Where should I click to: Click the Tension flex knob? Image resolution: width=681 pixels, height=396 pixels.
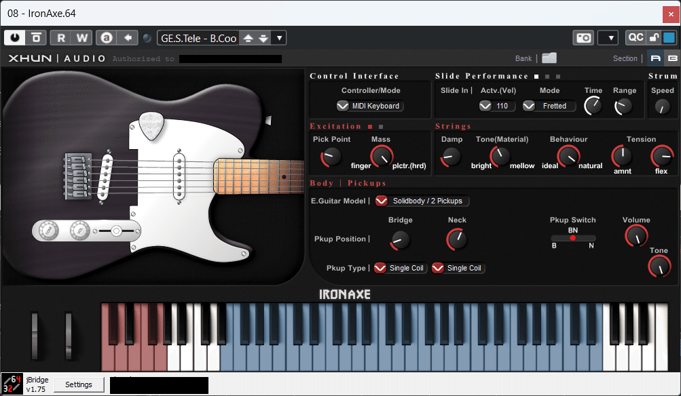(x=662, y=156)
